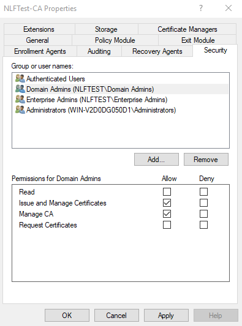
Task: Click the question mark help icon
Action: tap(201, 9)
